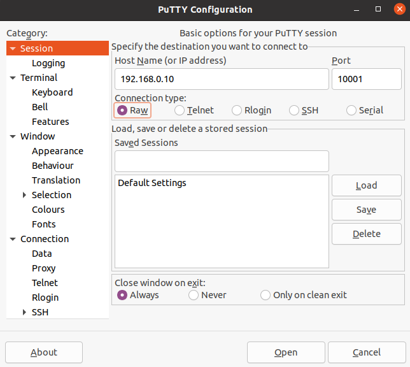Viewport: 410px width, 367px height.
Task: Select the Serial connection type
Action: click(351, 110)
